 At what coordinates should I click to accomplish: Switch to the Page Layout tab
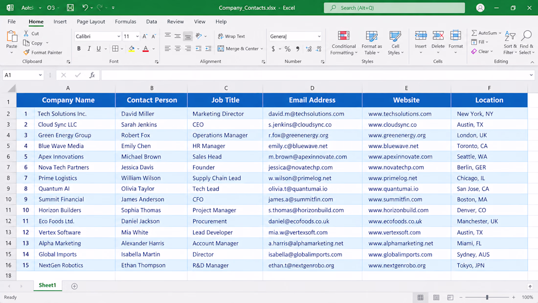[91, 22]
